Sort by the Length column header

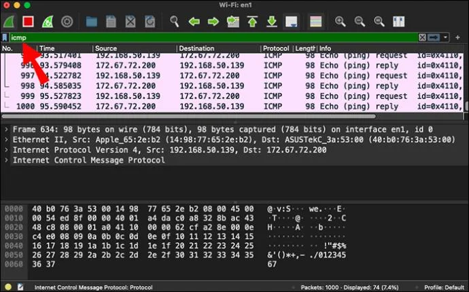click(305, 48)
